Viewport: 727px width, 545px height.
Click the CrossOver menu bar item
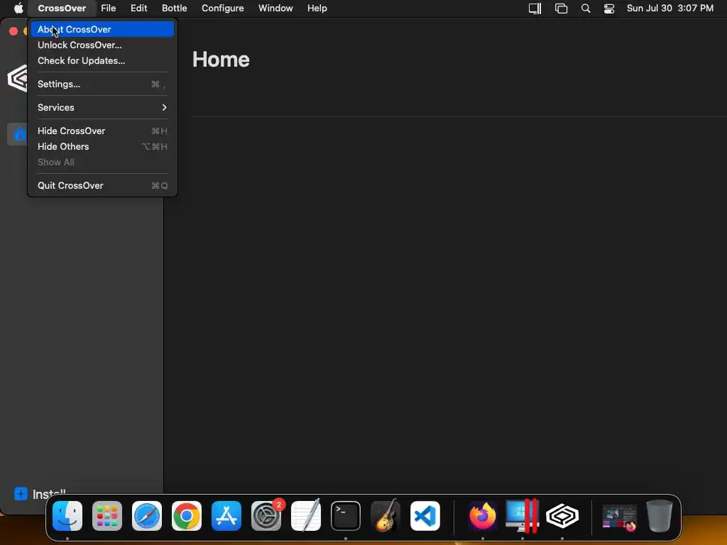point(62,9)
